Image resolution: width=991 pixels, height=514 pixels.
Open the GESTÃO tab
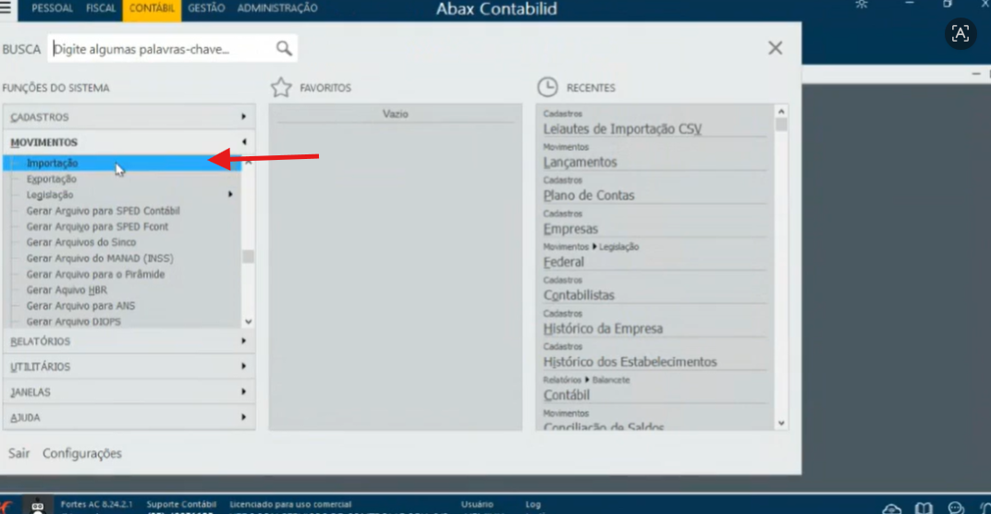206,8
